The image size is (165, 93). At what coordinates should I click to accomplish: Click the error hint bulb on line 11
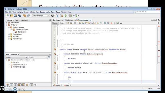point(55,49)
